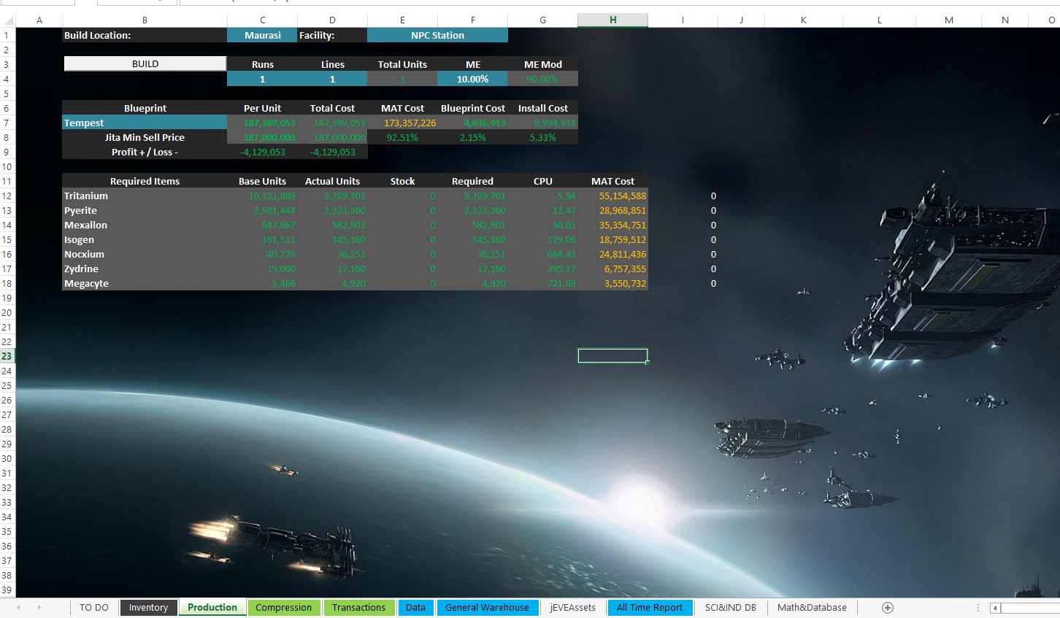Click the Tritanium Base Units value 10,321,889
This screenshot has width=1060, height=618.
262,196
